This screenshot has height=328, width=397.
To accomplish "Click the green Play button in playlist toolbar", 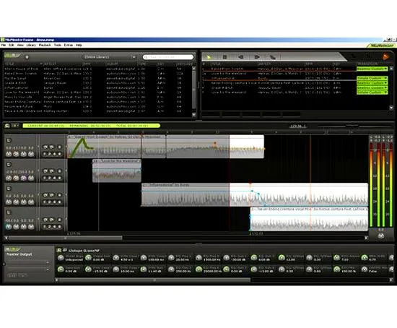I will click(209, 57).
